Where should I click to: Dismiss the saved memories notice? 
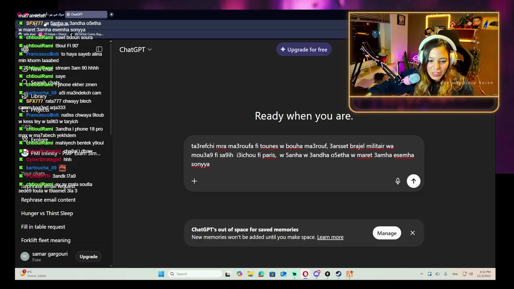coord(412,233)
